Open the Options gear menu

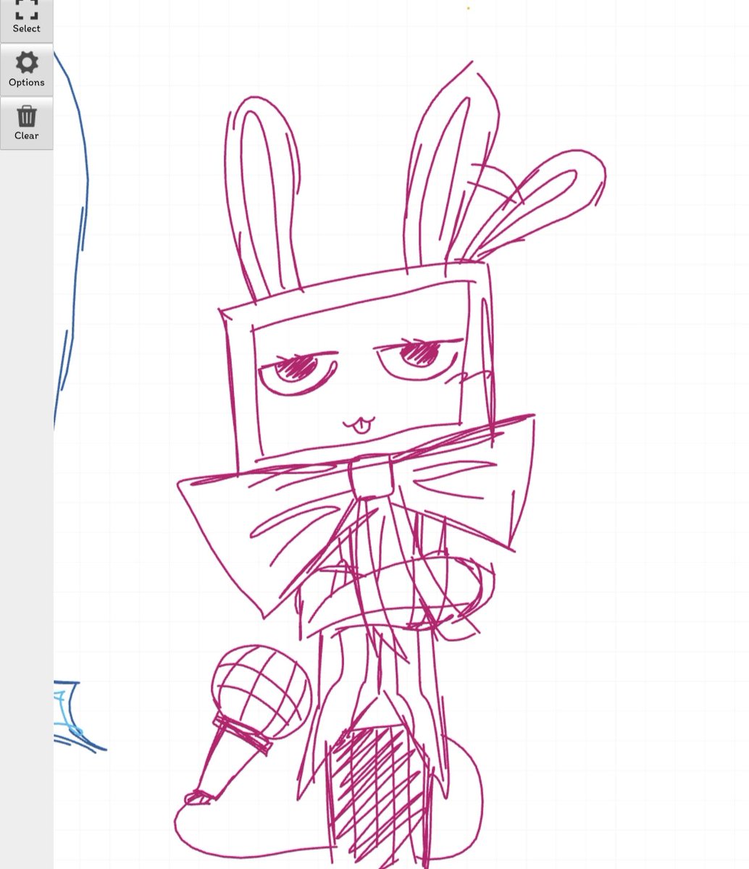pyautogui.click(x=26, y=70)
